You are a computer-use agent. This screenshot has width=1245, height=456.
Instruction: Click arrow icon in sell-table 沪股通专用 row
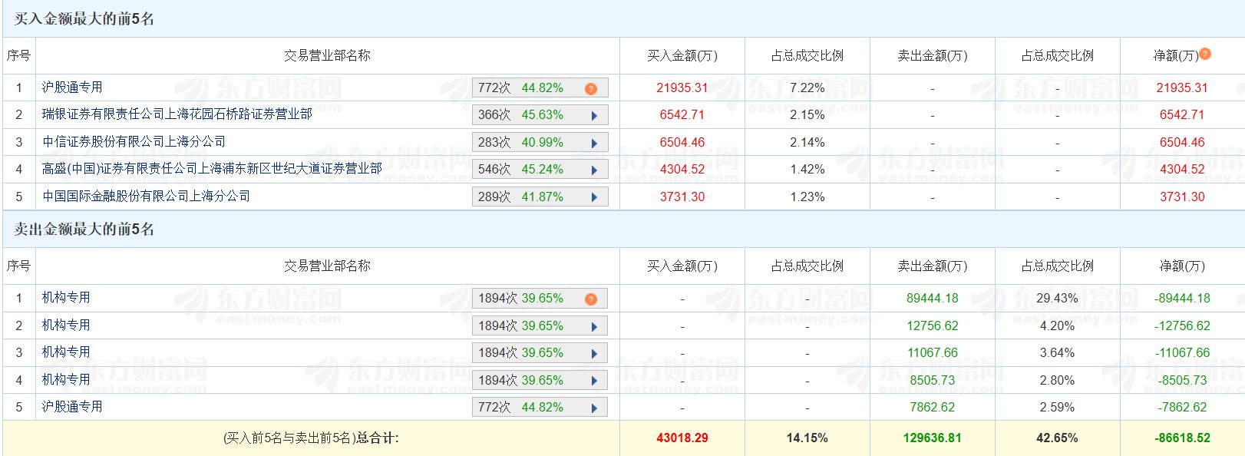click(594, 408)
